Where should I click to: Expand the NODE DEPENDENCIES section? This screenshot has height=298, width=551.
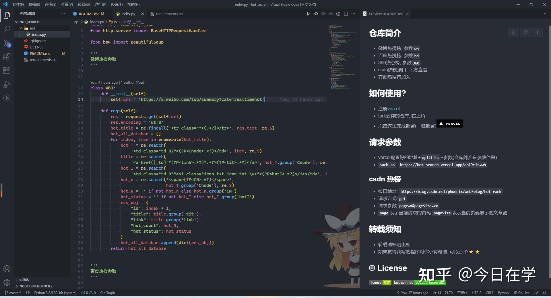coord(36,286)
